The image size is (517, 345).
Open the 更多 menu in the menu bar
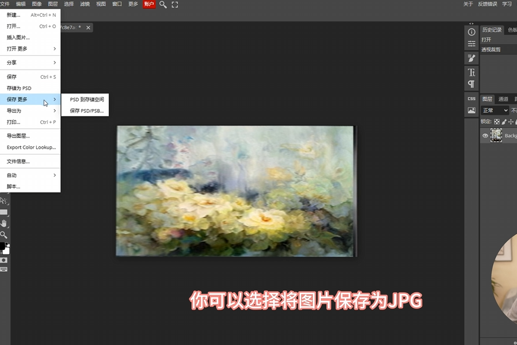click(x=133, y=4)
